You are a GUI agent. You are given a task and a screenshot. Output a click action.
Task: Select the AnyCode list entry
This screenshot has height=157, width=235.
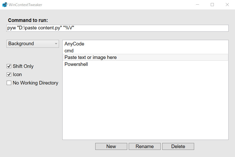pos(145,44)
